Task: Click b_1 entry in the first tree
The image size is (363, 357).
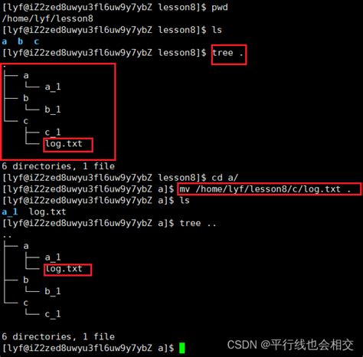Action: [x=53, y=110]
